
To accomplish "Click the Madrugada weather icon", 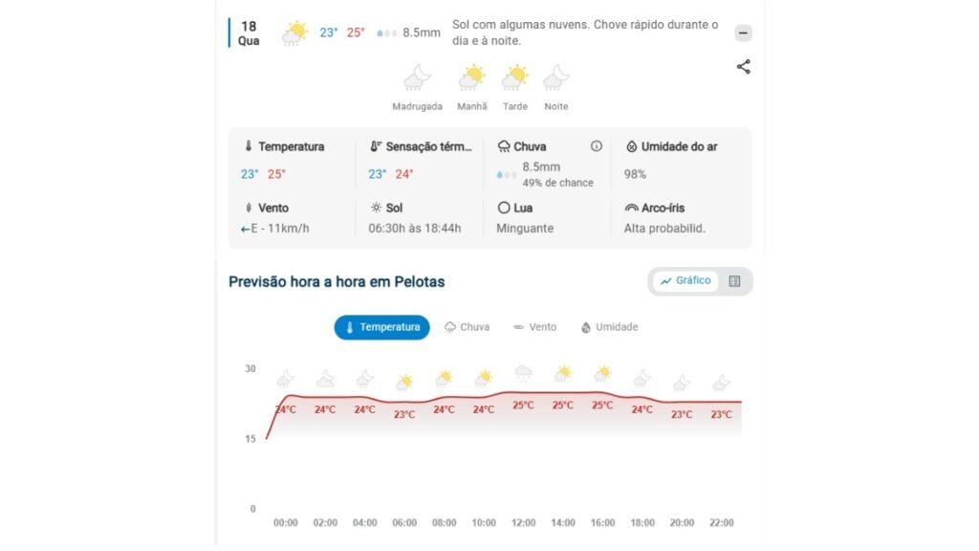I will (x=417, y=77).
